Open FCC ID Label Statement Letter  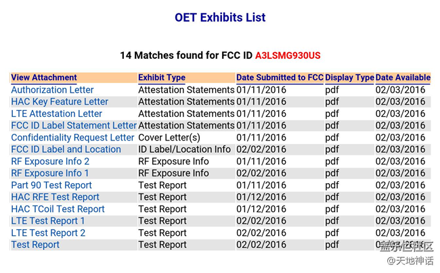[74, 126]
